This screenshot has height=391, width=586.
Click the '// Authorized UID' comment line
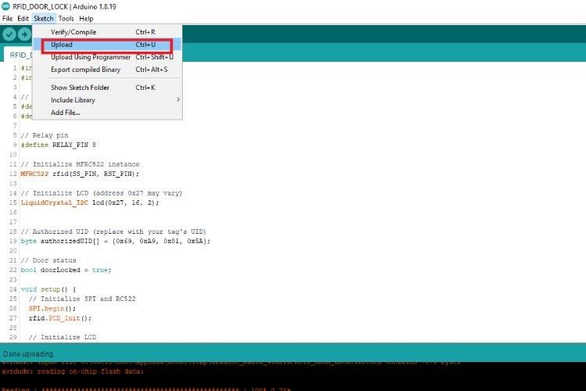113,231
